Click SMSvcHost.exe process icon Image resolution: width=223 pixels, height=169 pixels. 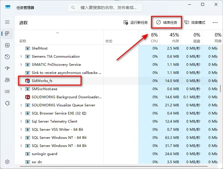[x=28, y=89]
